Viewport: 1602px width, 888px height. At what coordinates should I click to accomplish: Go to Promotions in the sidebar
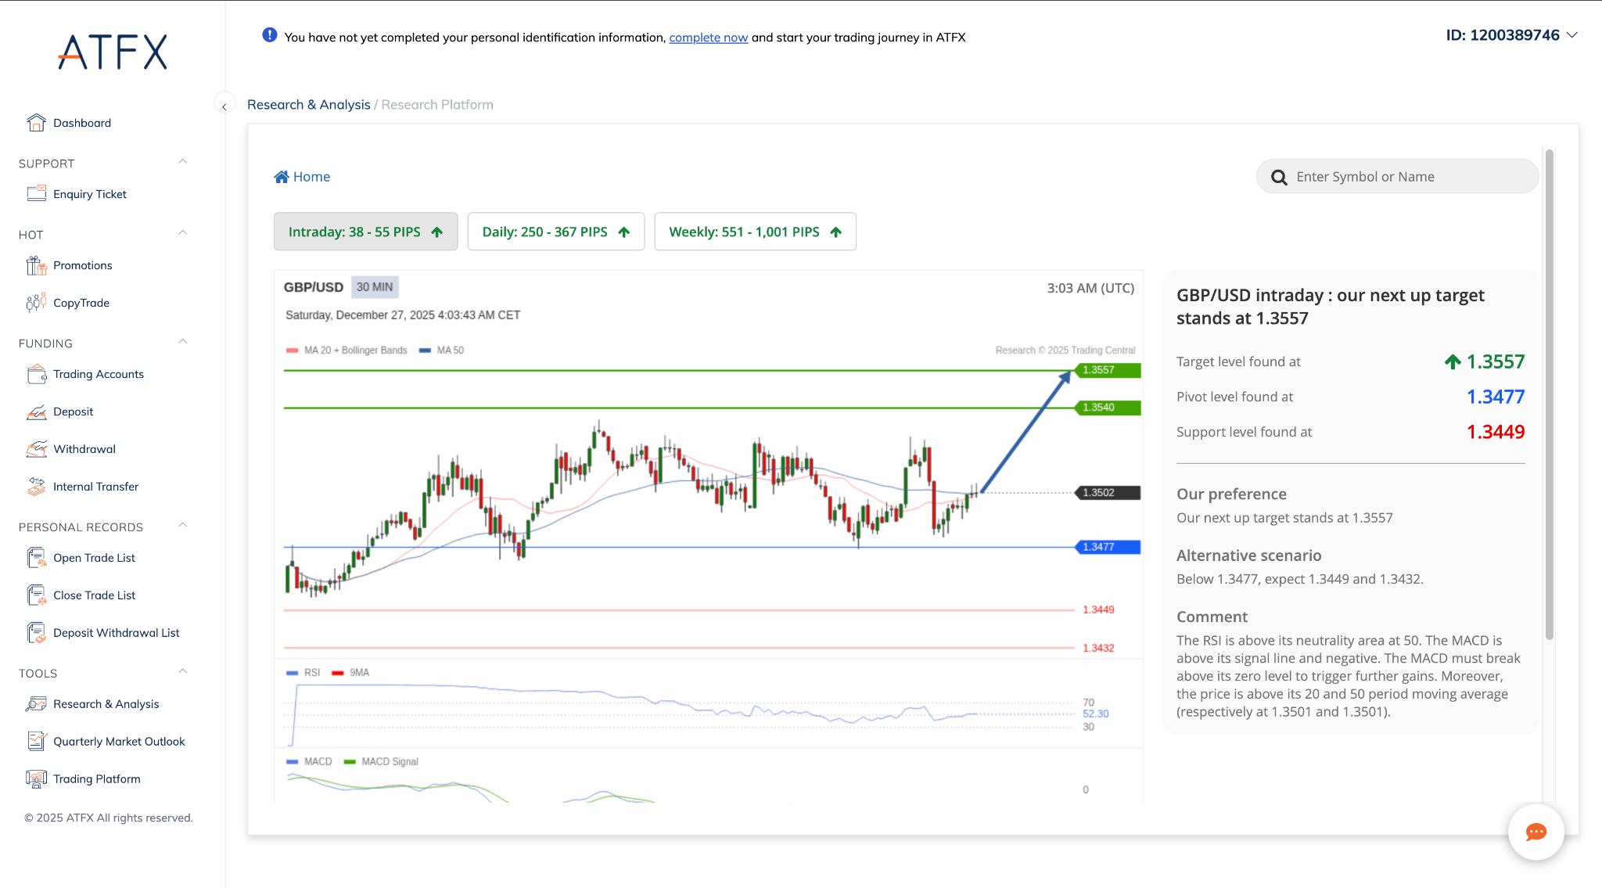[x=83, y=265]
